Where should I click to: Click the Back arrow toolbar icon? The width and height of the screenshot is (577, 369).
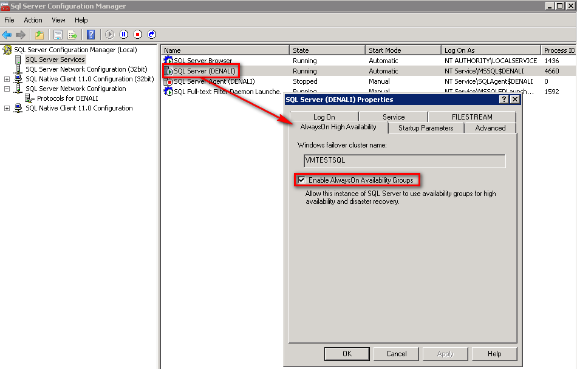7,35
